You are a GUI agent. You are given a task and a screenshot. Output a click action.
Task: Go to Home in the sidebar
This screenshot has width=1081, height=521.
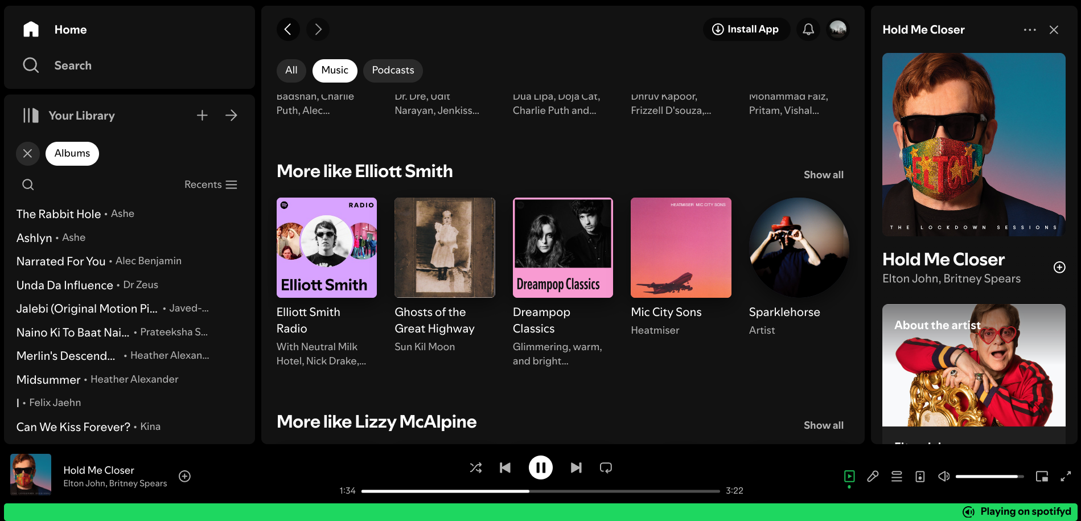[55, 30]
